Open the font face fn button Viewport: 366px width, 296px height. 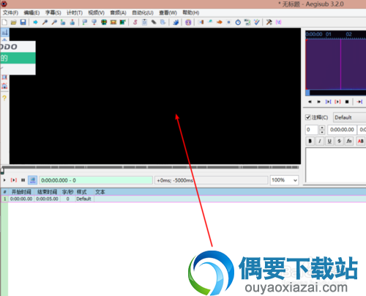coord(349,141)
